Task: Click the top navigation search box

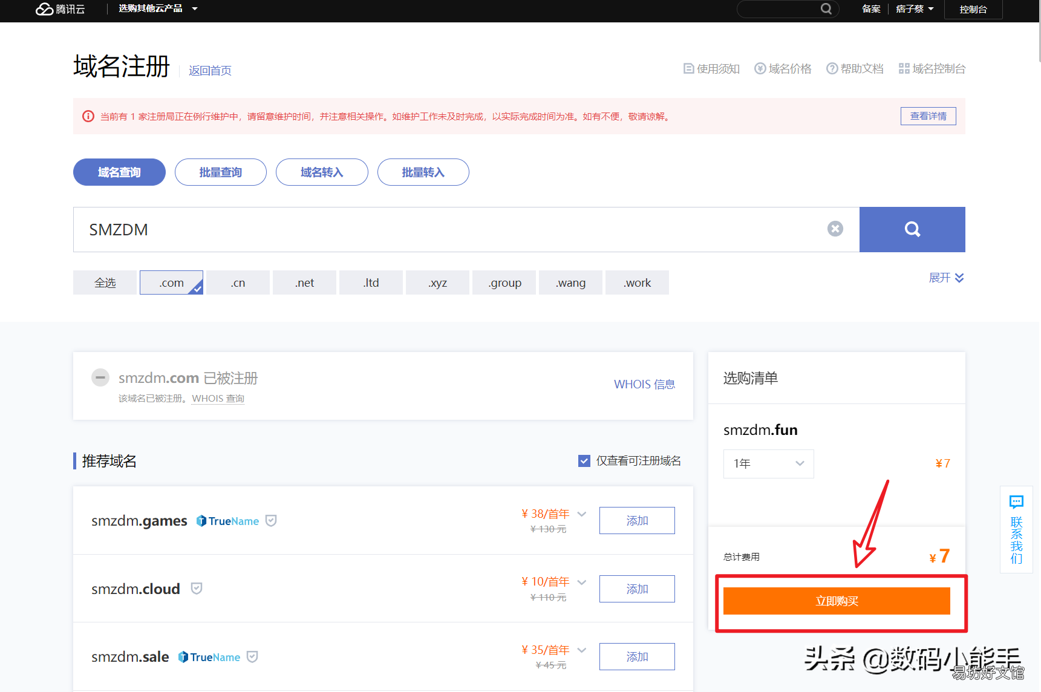Action: [x=788, y=8]
